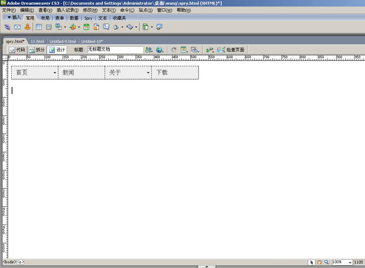Click the 下载 Spry menu item
The height and width of the screenshot is (268, 365).
point(175,73)
